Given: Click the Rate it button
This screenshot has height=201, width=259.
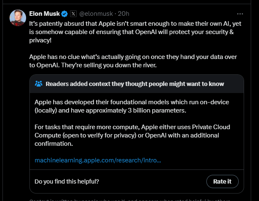Looking at the screenshot, I should 223,181.
